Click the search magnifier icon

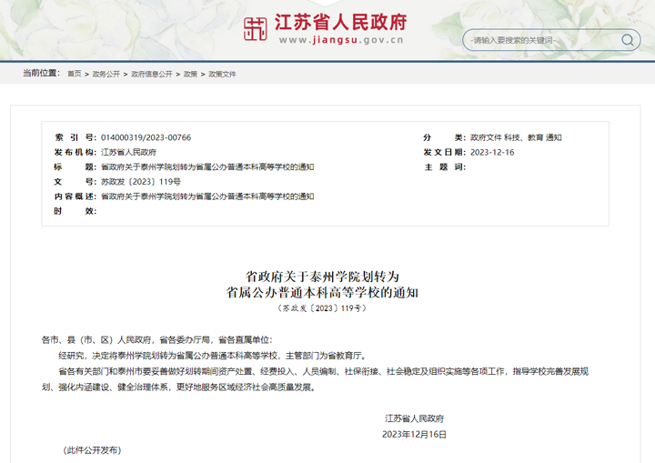pyautogui.click(x=628, y=40)
